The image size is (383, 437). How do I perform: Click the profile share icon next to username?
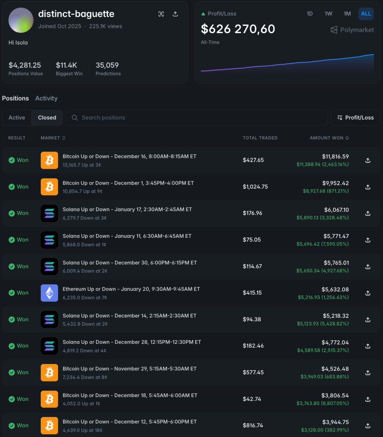point(175,14)
